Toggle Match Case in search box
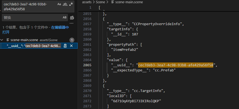Screen dimensions: 239x109 tap(59, 4)
